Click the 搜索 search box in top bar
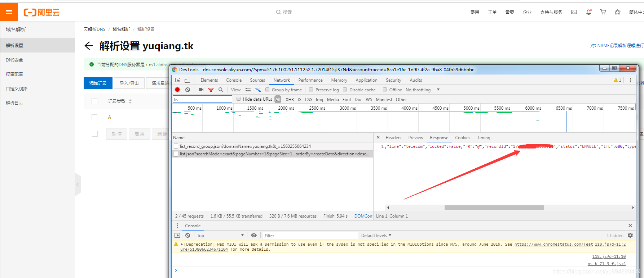 [284, 12]
